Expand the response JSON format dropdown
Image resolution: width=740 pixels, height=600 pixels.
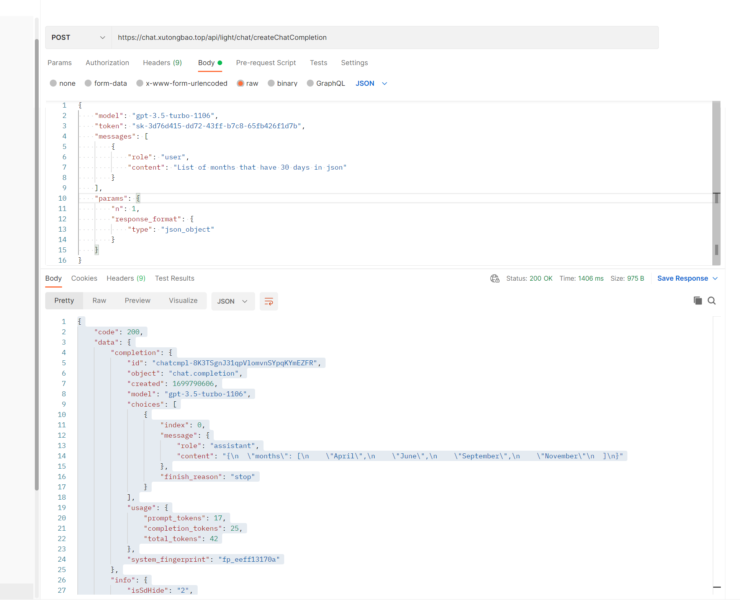(x=232, y=301)
